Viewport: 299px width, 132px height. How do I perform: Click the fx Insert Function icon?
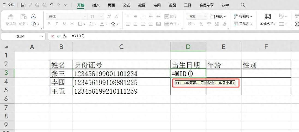[x=65, y=36]
